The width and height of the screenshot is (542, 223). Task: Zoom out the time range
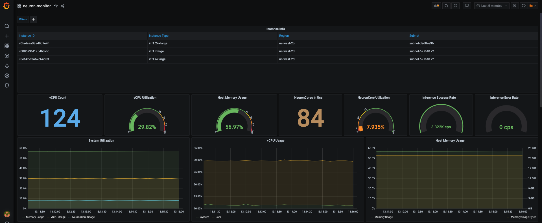click(515, 6)
